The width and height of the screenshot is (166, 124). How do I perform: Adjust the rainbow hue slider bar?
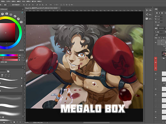point(9,55)
